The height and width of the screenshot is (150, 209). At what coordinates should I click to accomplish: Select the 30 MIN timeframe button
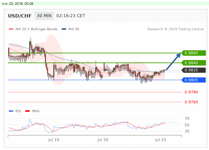click(x=44, y=16)
